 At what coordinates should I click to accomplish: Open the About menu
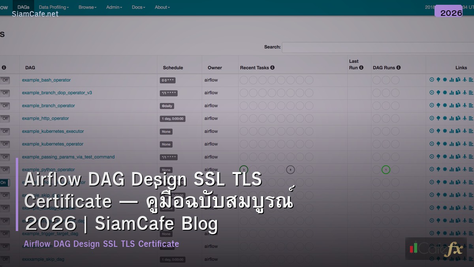pyautogui.click(x=162, y=7)
